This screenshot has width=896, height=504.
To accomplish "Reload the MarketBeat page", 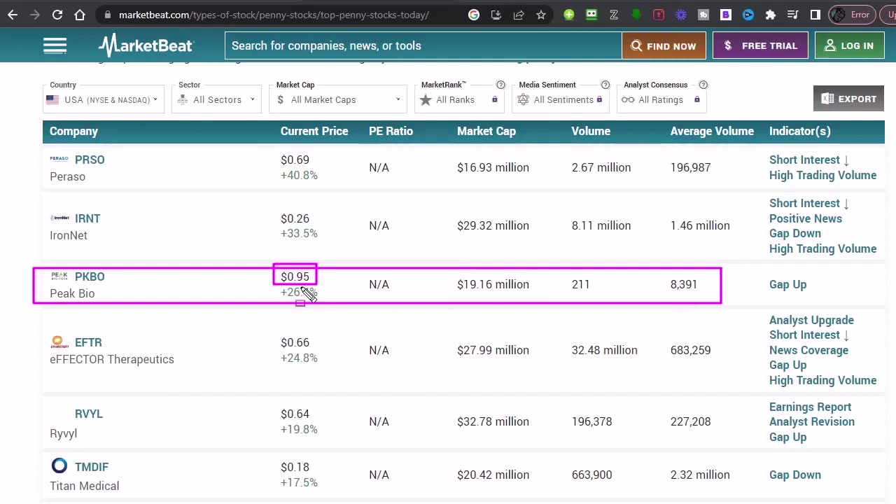I will pyautogui.click(x=57, y=15).
